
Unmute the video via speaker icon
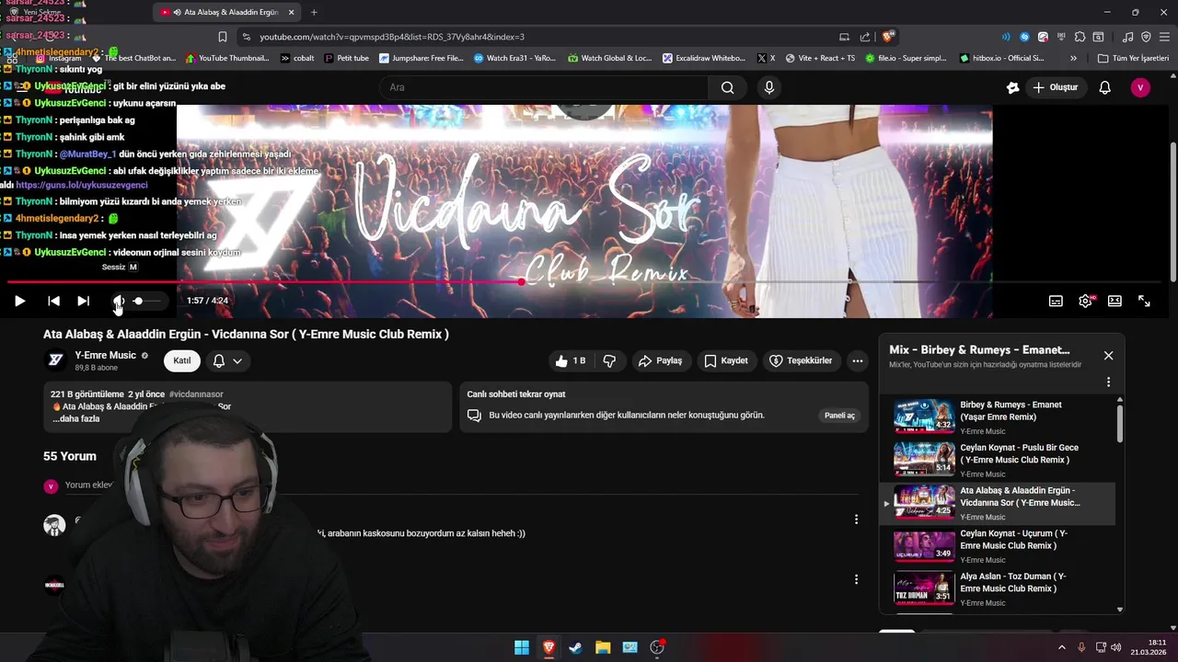[x=118, y=301]
